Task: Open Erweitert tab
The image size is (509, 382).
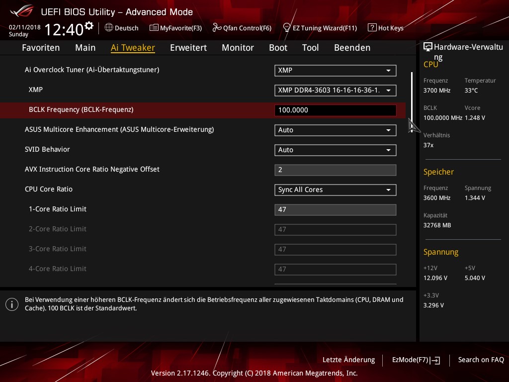Action: pyautogui.click(x=188, y=48)
